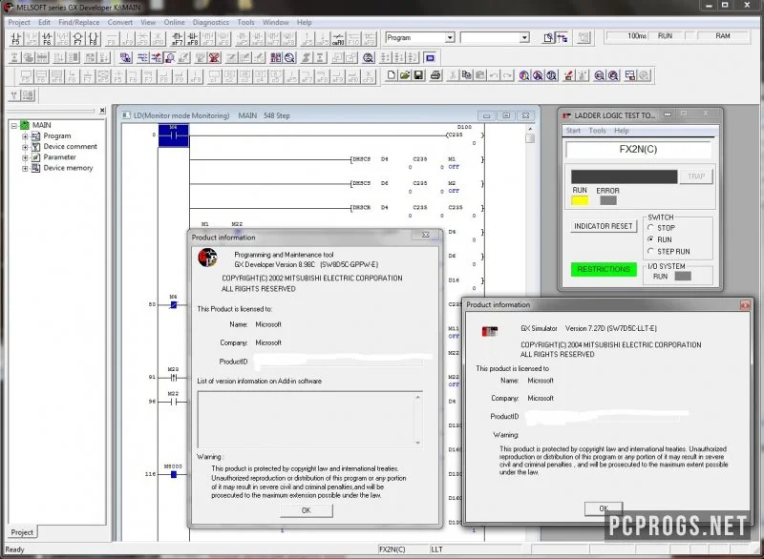The image size is (764, 559).
Task: Click the Cut scissors toolbar icon
Action: click(453, 75)
